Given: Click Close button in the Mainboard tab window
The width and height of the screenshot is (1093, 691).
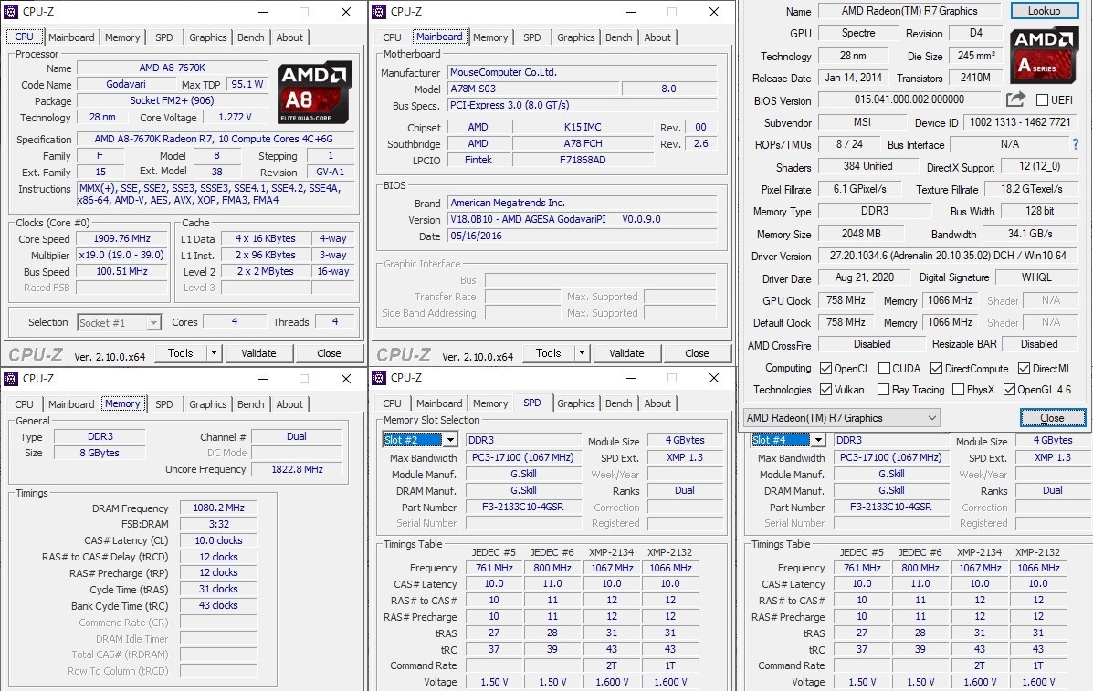Looking at the screenshot, I should pyautogui.click(x=697, y=353).
